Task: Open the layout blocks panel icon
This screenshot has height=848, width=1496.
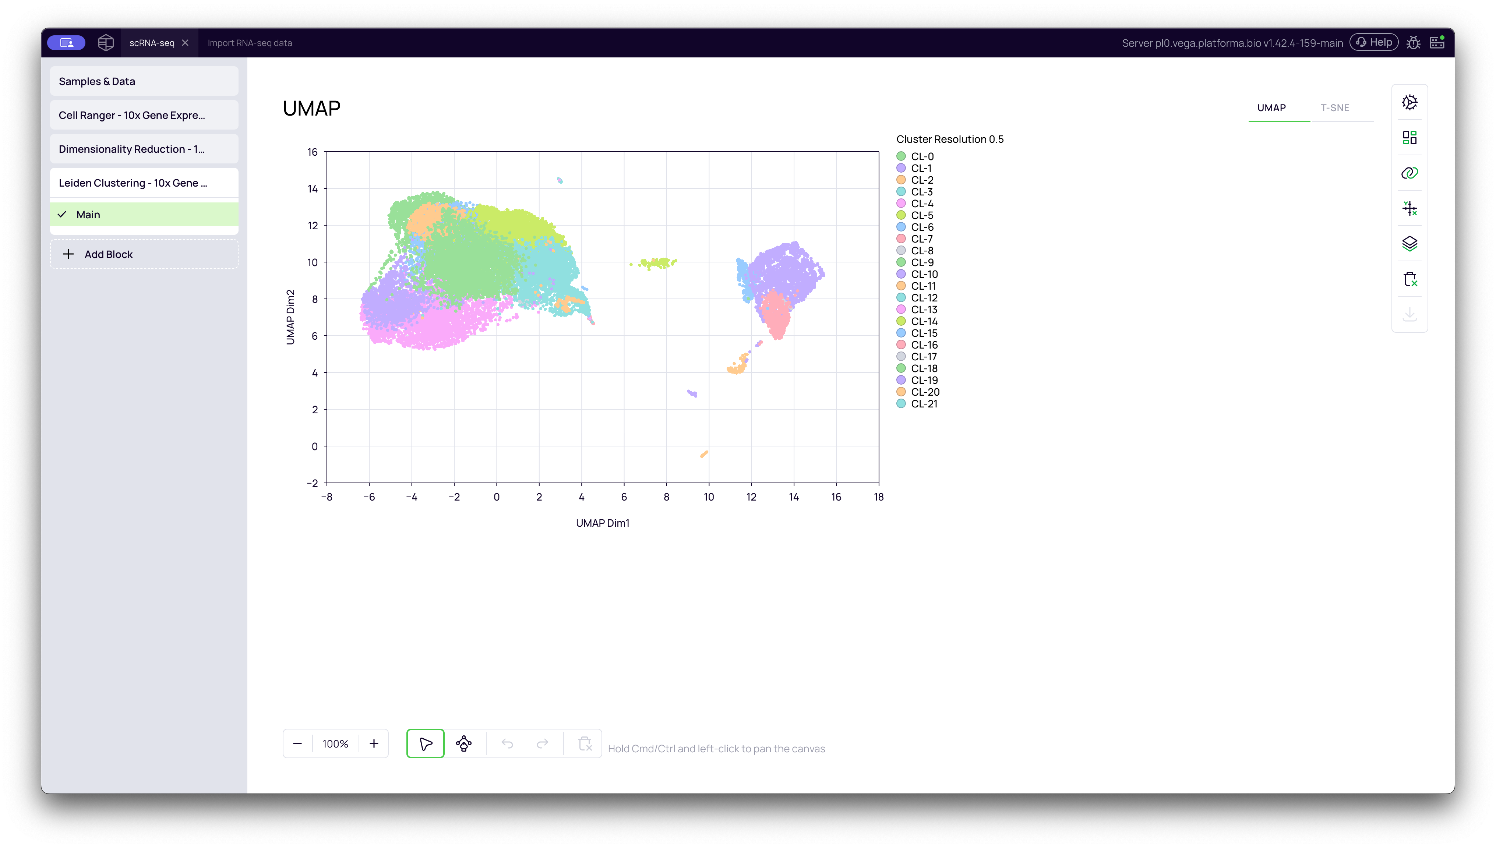Action: (x=1410, y=138)
